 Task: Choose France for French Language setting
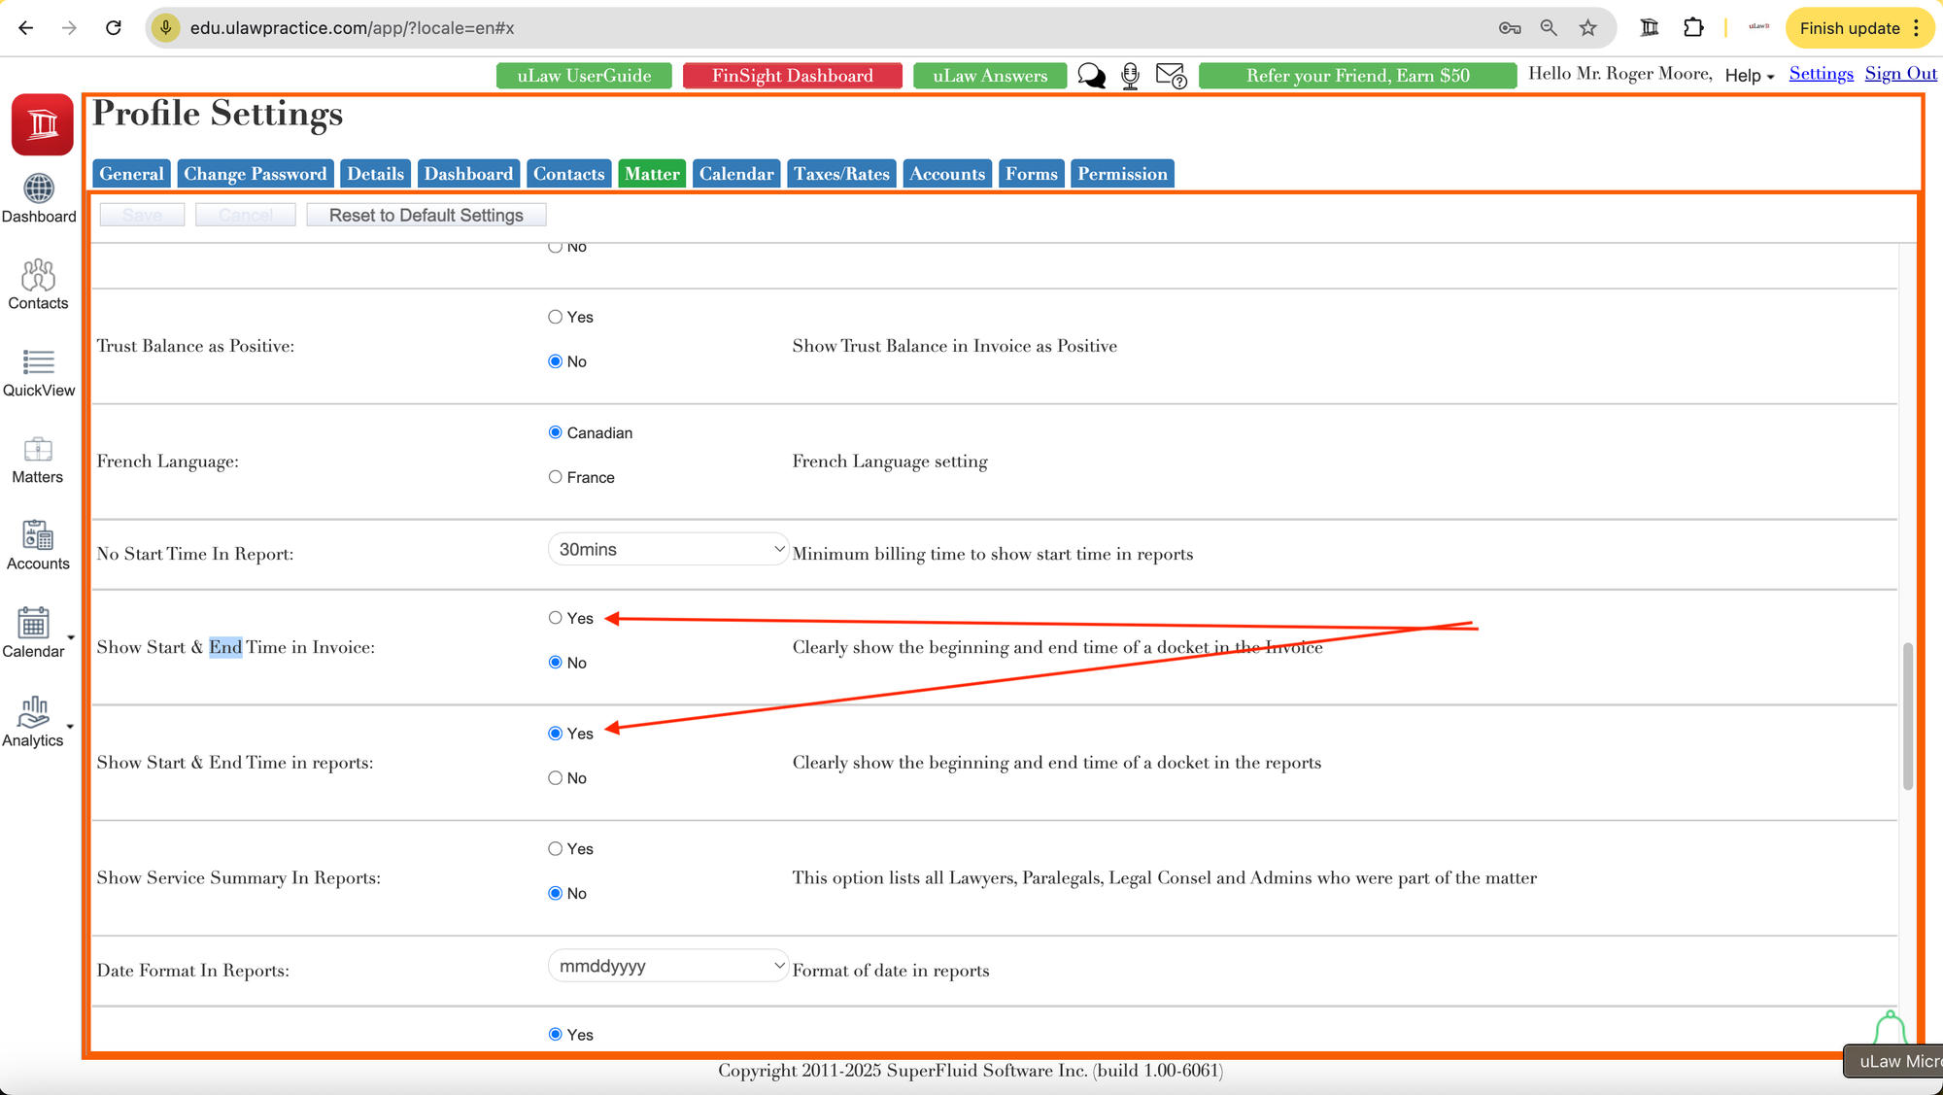(x=556, y=477)
